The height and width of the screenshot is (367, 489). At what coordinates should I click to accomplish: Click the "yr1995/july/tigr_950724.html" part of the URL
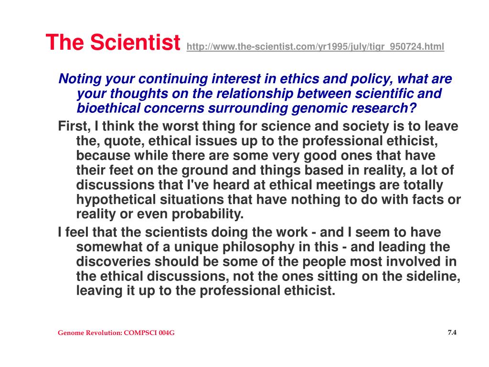point(380,47)
